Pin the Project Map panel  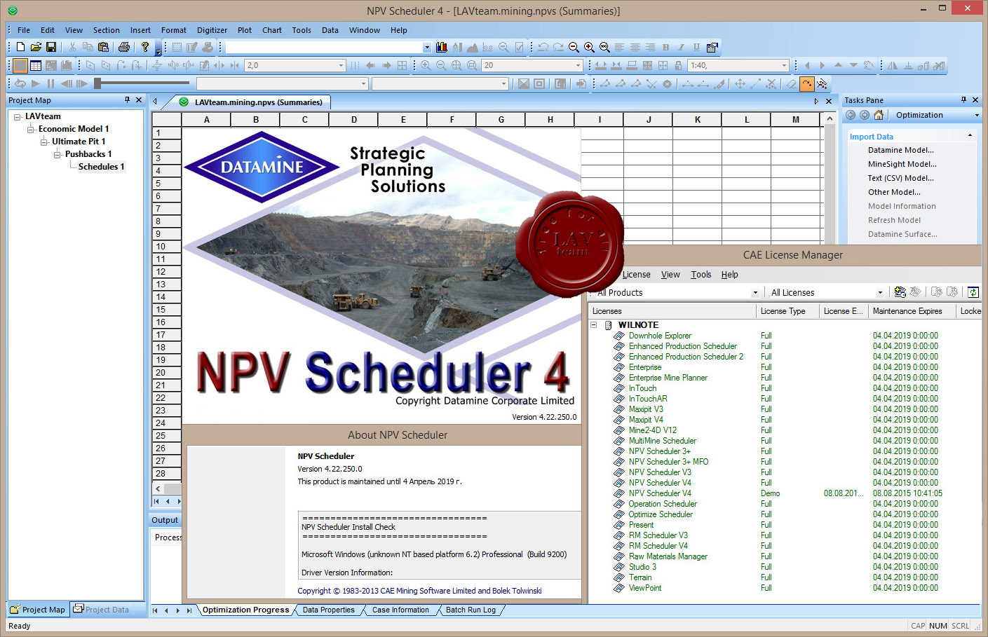(127, 100)
